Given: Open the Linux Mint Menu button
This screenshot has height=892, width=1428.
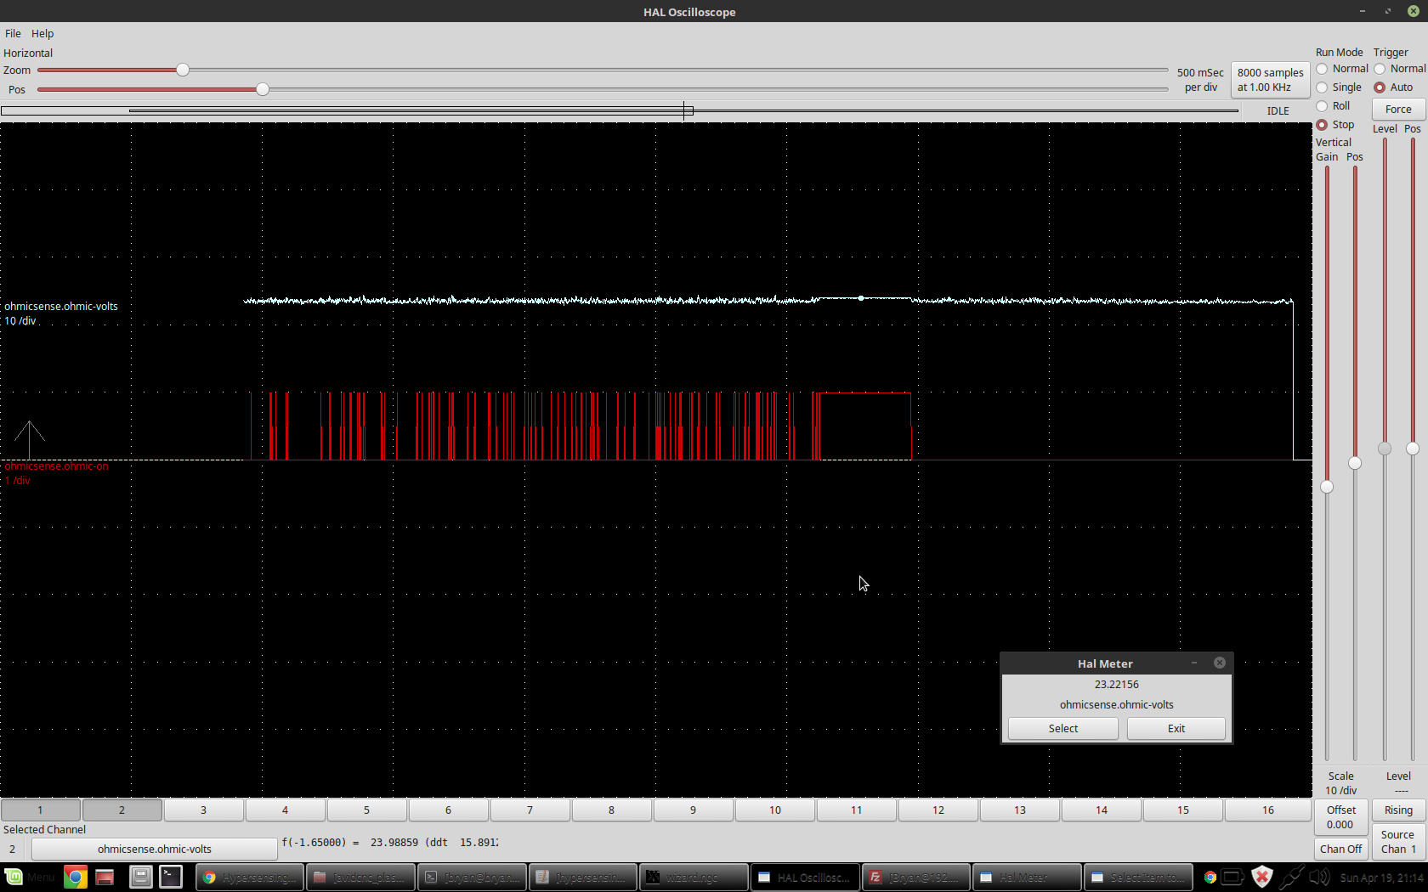Looking at the screenshot, I should pos(29,878).
